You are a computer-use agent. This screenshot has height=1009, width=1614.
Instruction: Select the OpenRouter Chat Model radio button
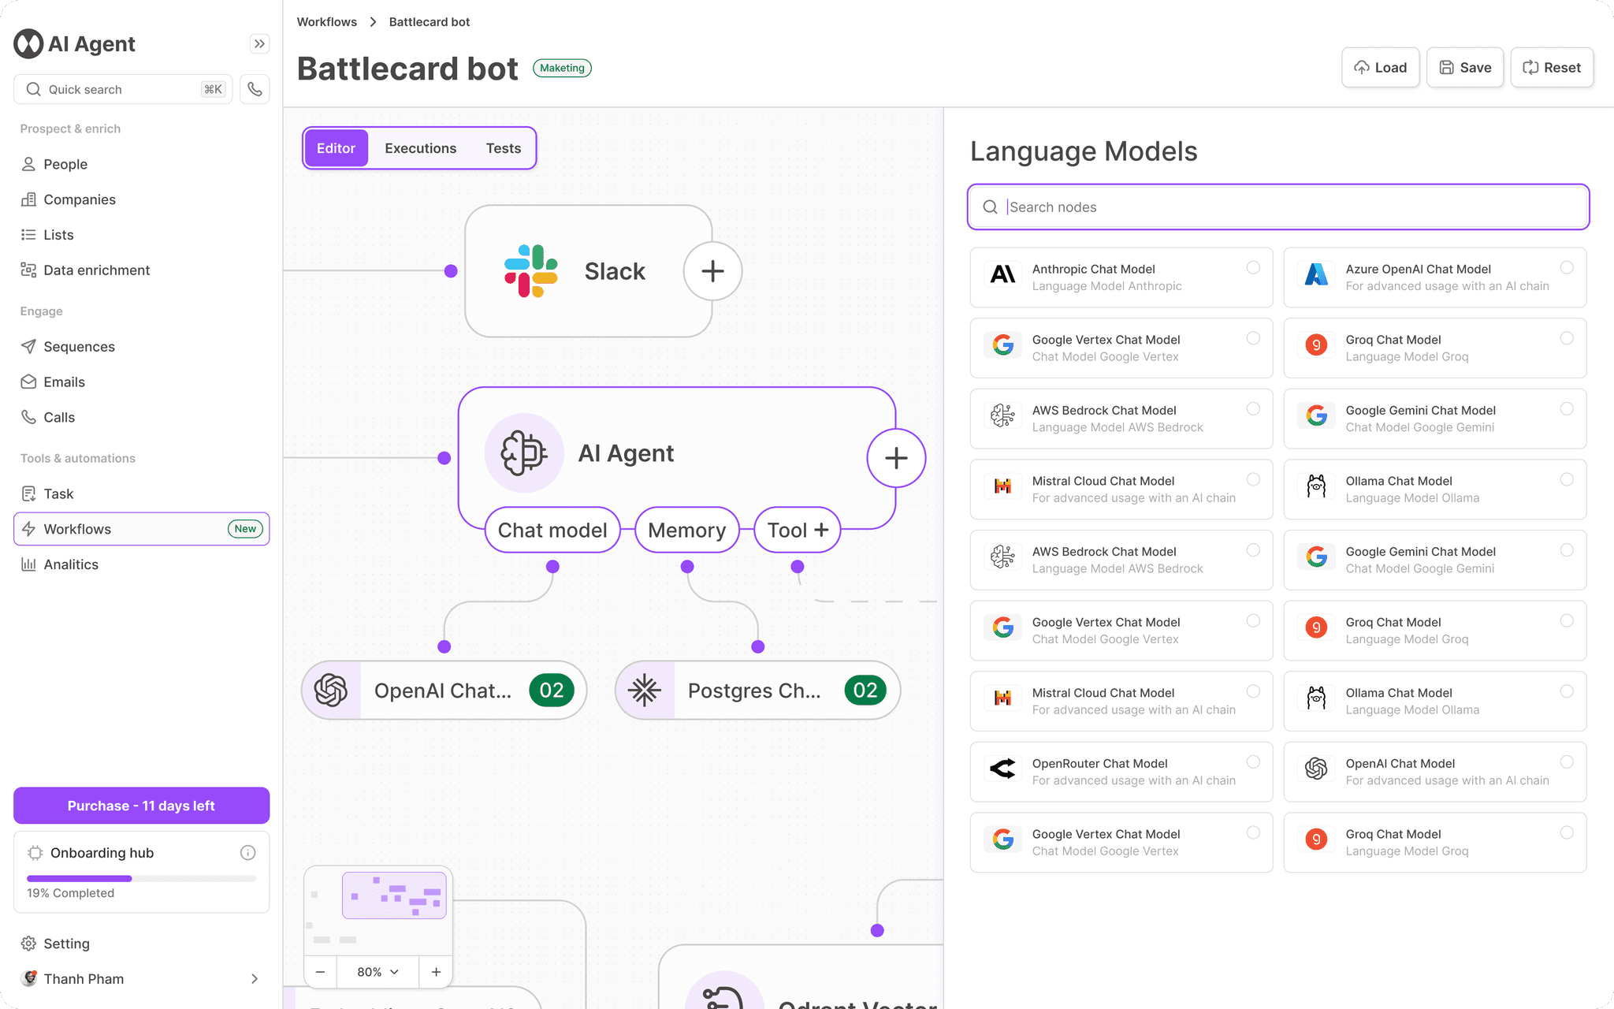(x=1253, y=762)
